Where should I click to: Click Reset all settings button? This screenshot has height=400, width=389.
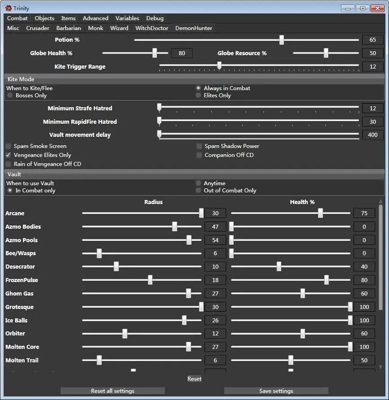(113, 391)
